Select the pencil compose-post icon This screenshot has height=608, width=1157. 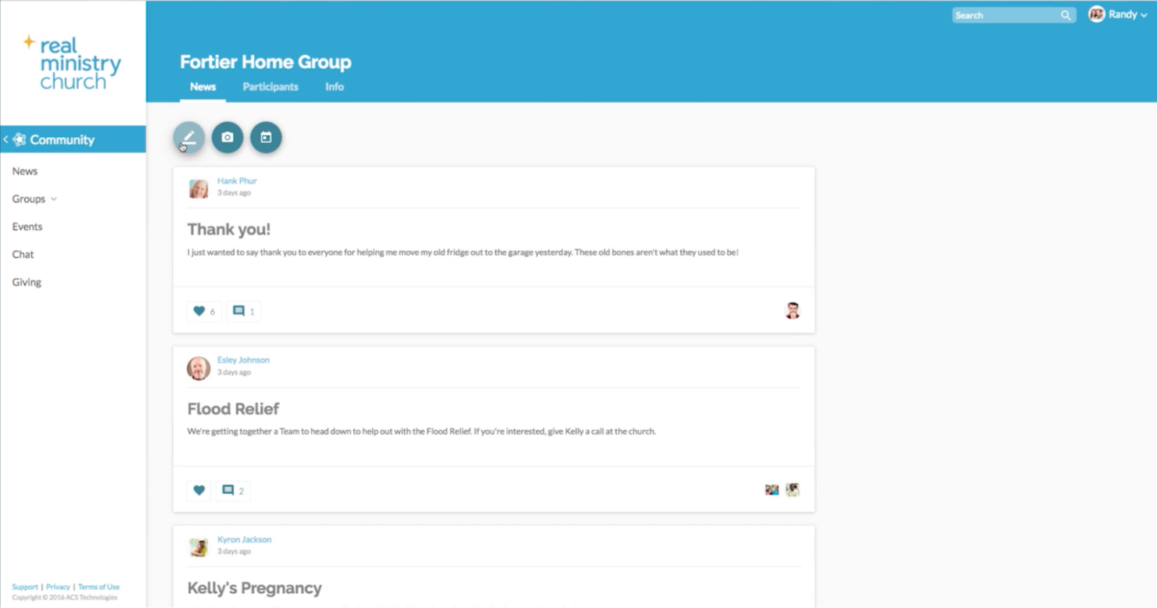188,137
